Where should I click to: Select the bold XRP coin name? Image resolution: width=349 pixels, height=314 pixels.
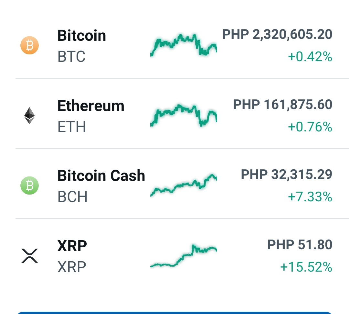tap(72, 246)
